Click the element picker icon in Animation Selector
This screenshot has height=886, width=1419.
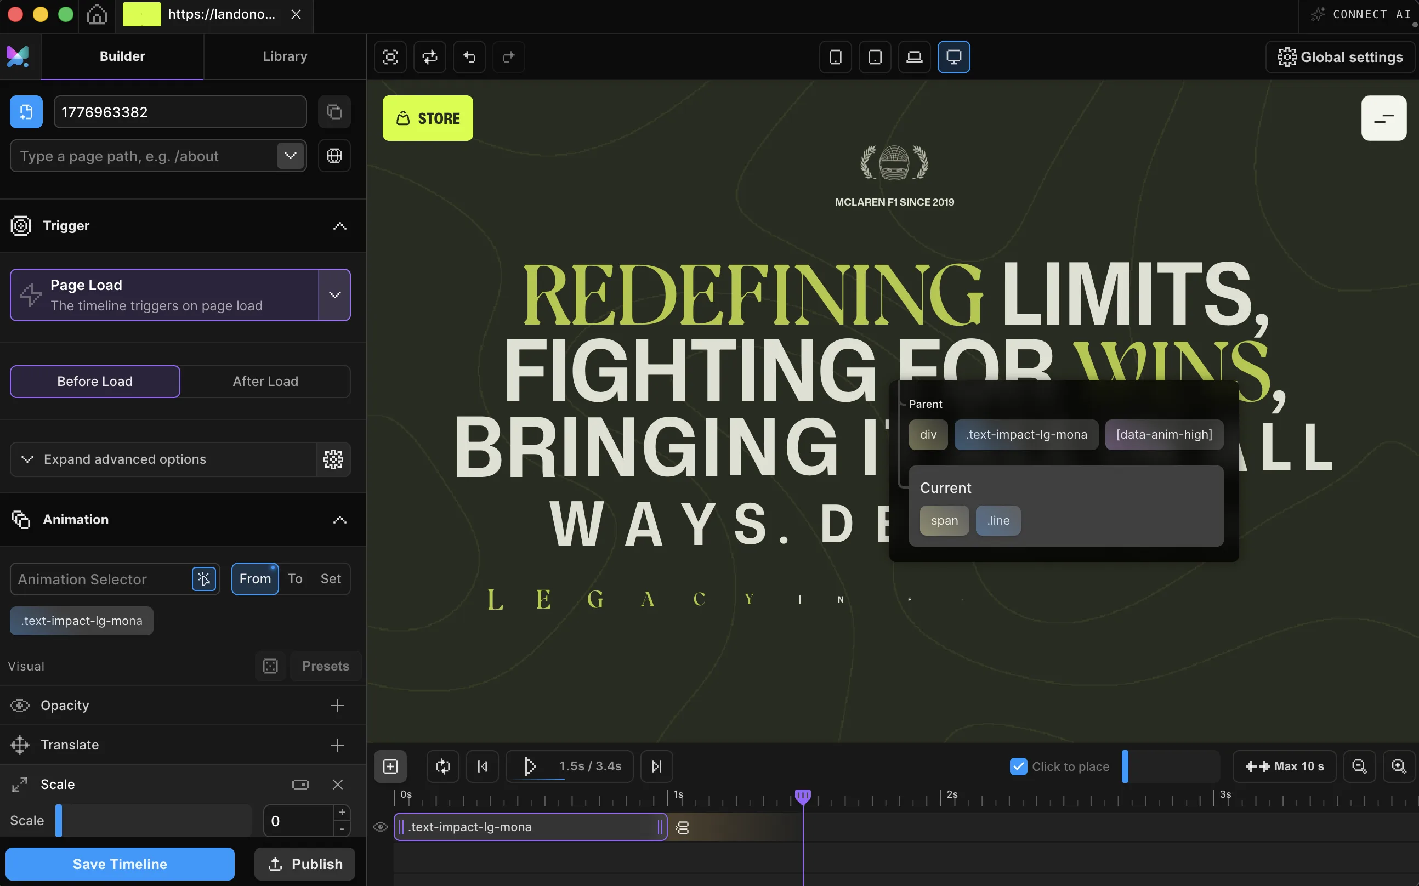[203, 579]
